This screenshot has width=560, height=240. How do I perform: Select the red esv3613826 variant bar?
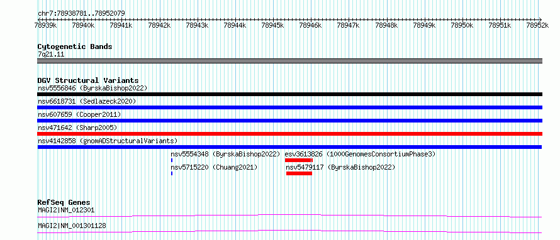click(x=299, y=160)
